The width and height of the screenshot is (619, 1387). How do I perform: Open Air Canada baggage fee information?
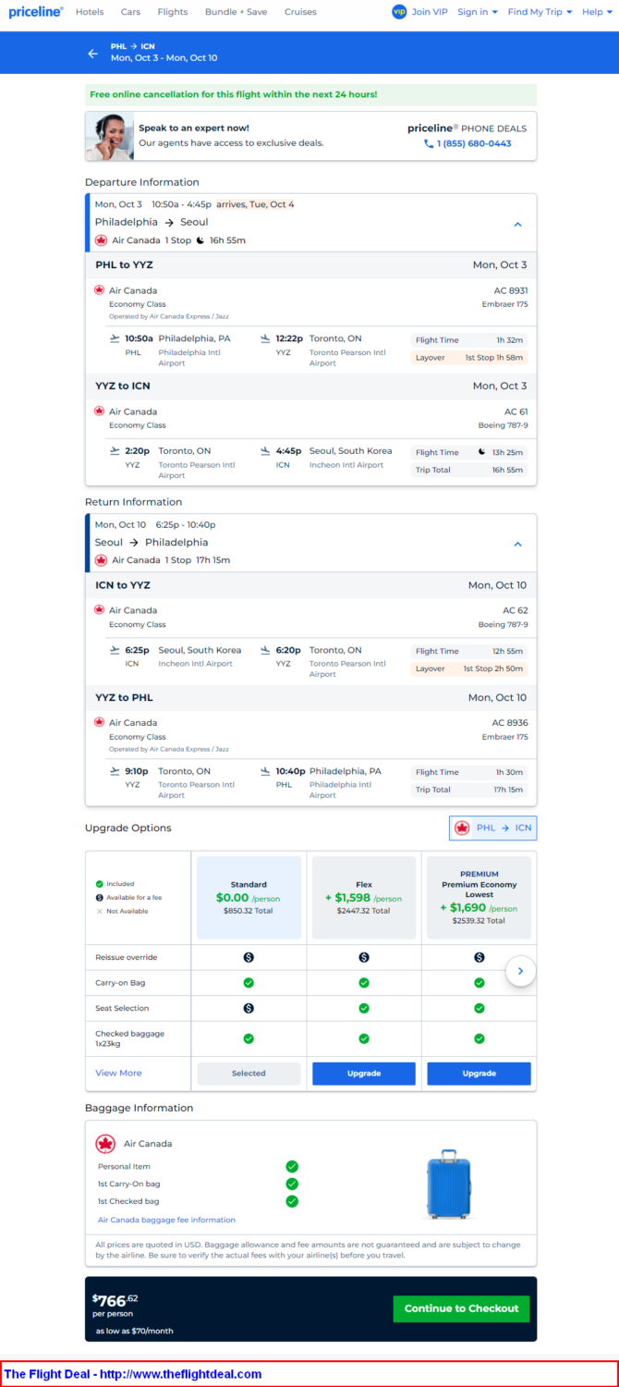[166, 1220]
